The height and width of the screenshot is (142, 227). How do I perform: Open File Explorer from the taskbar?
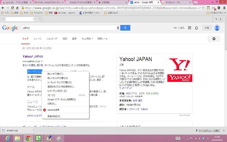tap(17, 138)
